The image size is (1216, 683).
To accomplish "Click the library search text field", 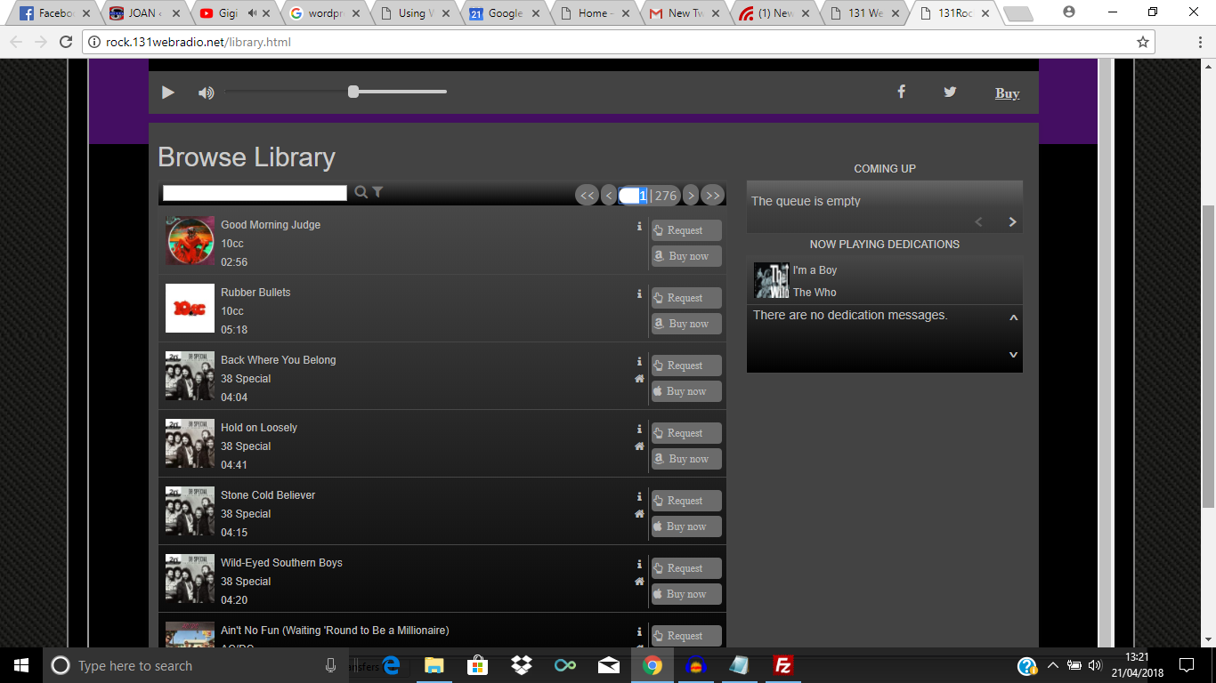I will tap(255, 193).
